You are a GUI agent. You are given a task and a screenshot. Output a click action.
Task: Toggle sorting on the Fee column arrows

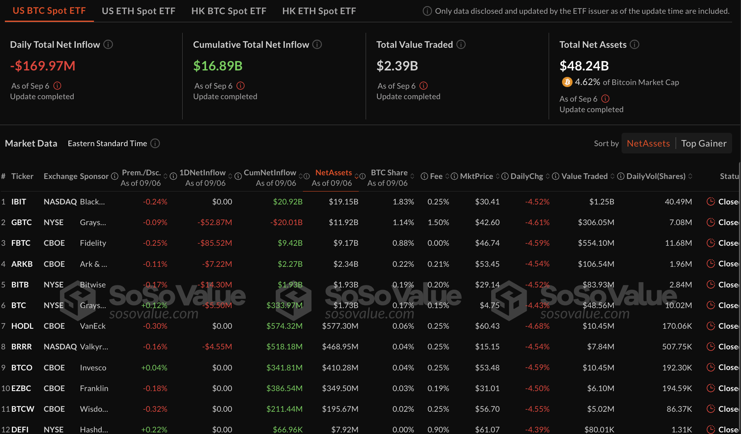click(447, 176)
